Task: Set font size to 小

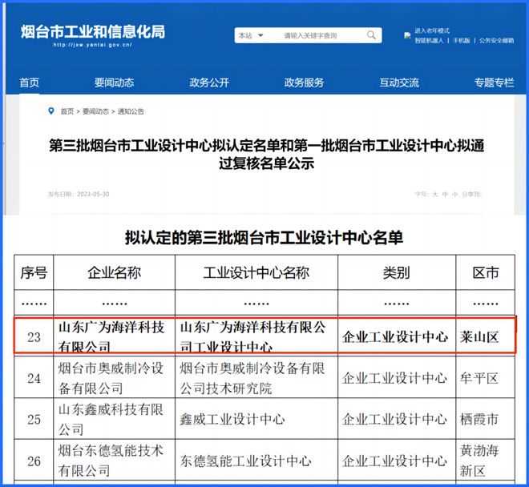Action: pos(454,194)
